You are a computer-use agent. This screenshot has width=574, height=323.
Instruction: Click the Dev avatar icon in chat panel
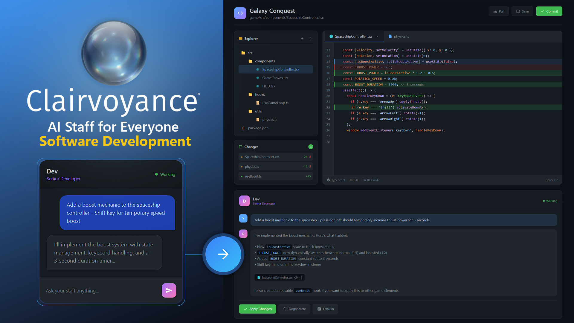tap(244, 201)
